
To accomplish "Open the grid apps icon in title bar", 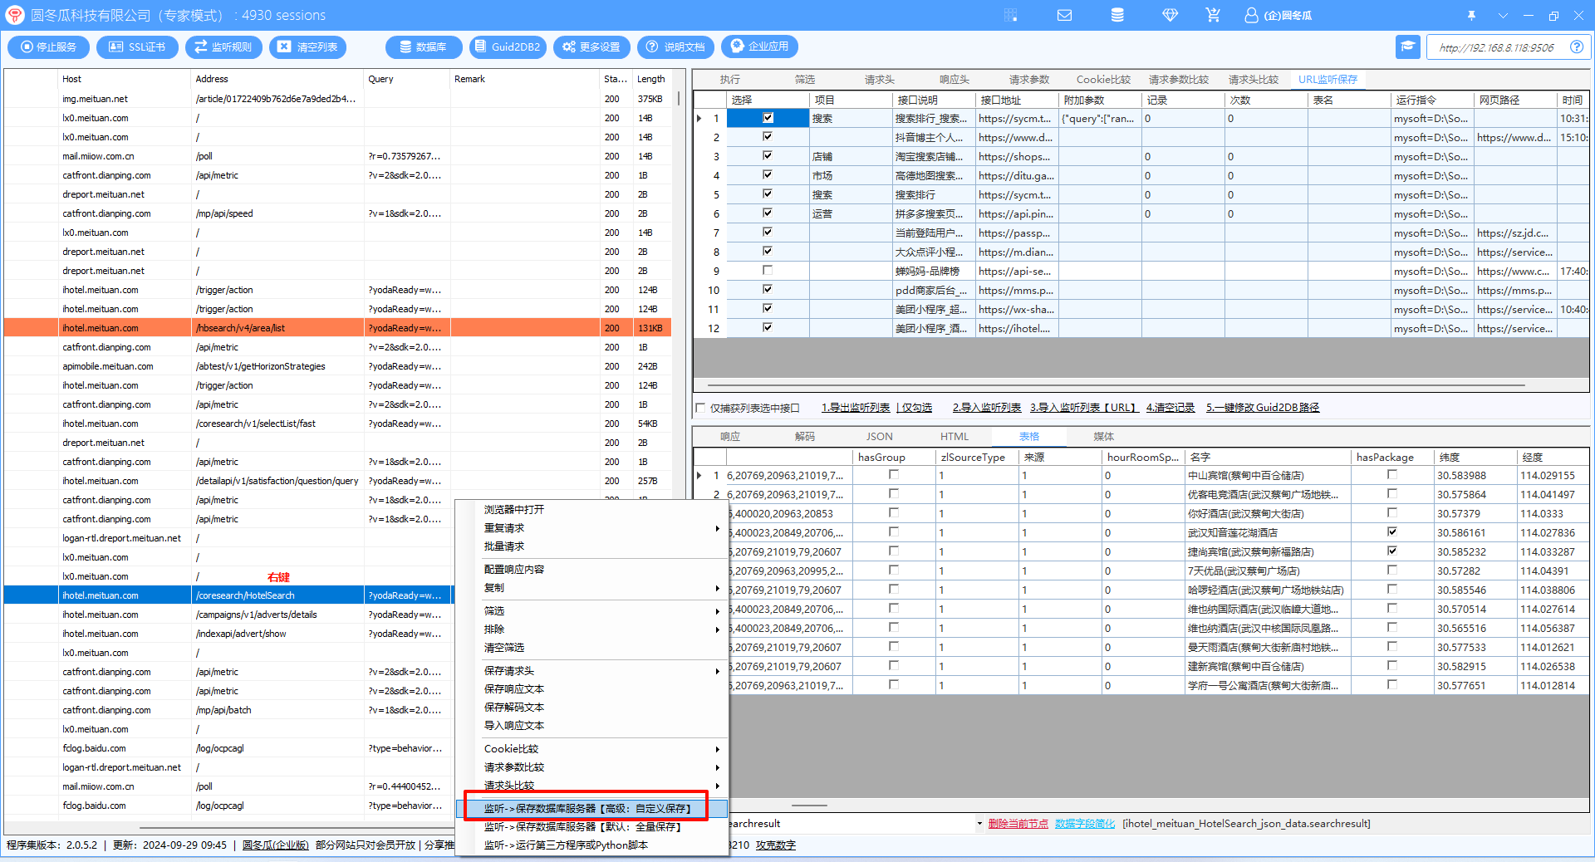I will pos(1010,15).
